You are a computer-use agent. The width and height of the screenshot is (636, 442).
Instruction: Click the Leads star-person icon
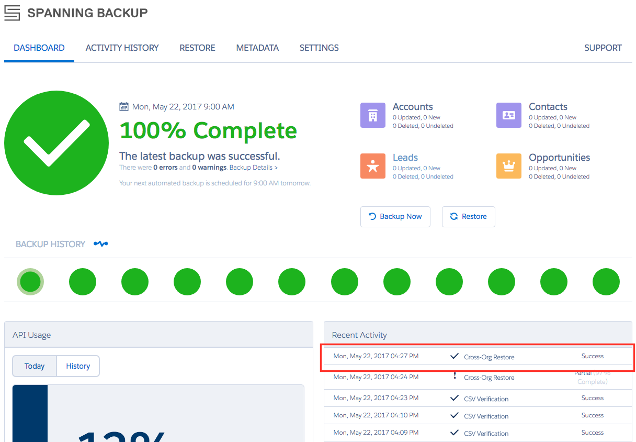point(373,166)
